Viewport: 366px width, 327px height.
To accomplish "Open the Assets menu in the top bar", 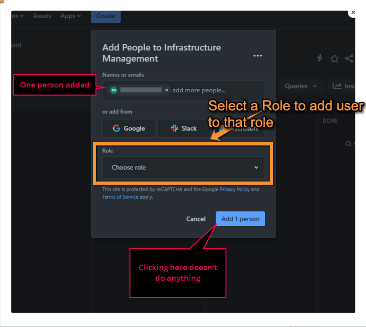I will tap(42, 16).
